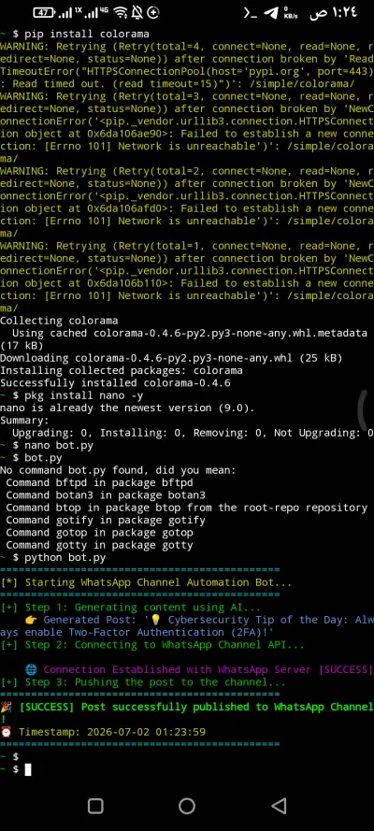Tap the WARNING line with Retry(total=1

tap(186, 246)
